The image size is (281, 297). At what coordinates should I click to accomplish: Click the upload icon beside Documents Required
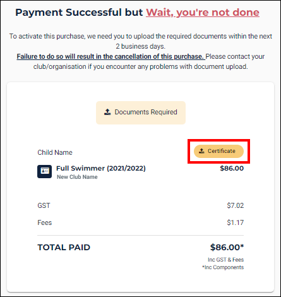tap(107, 112)
